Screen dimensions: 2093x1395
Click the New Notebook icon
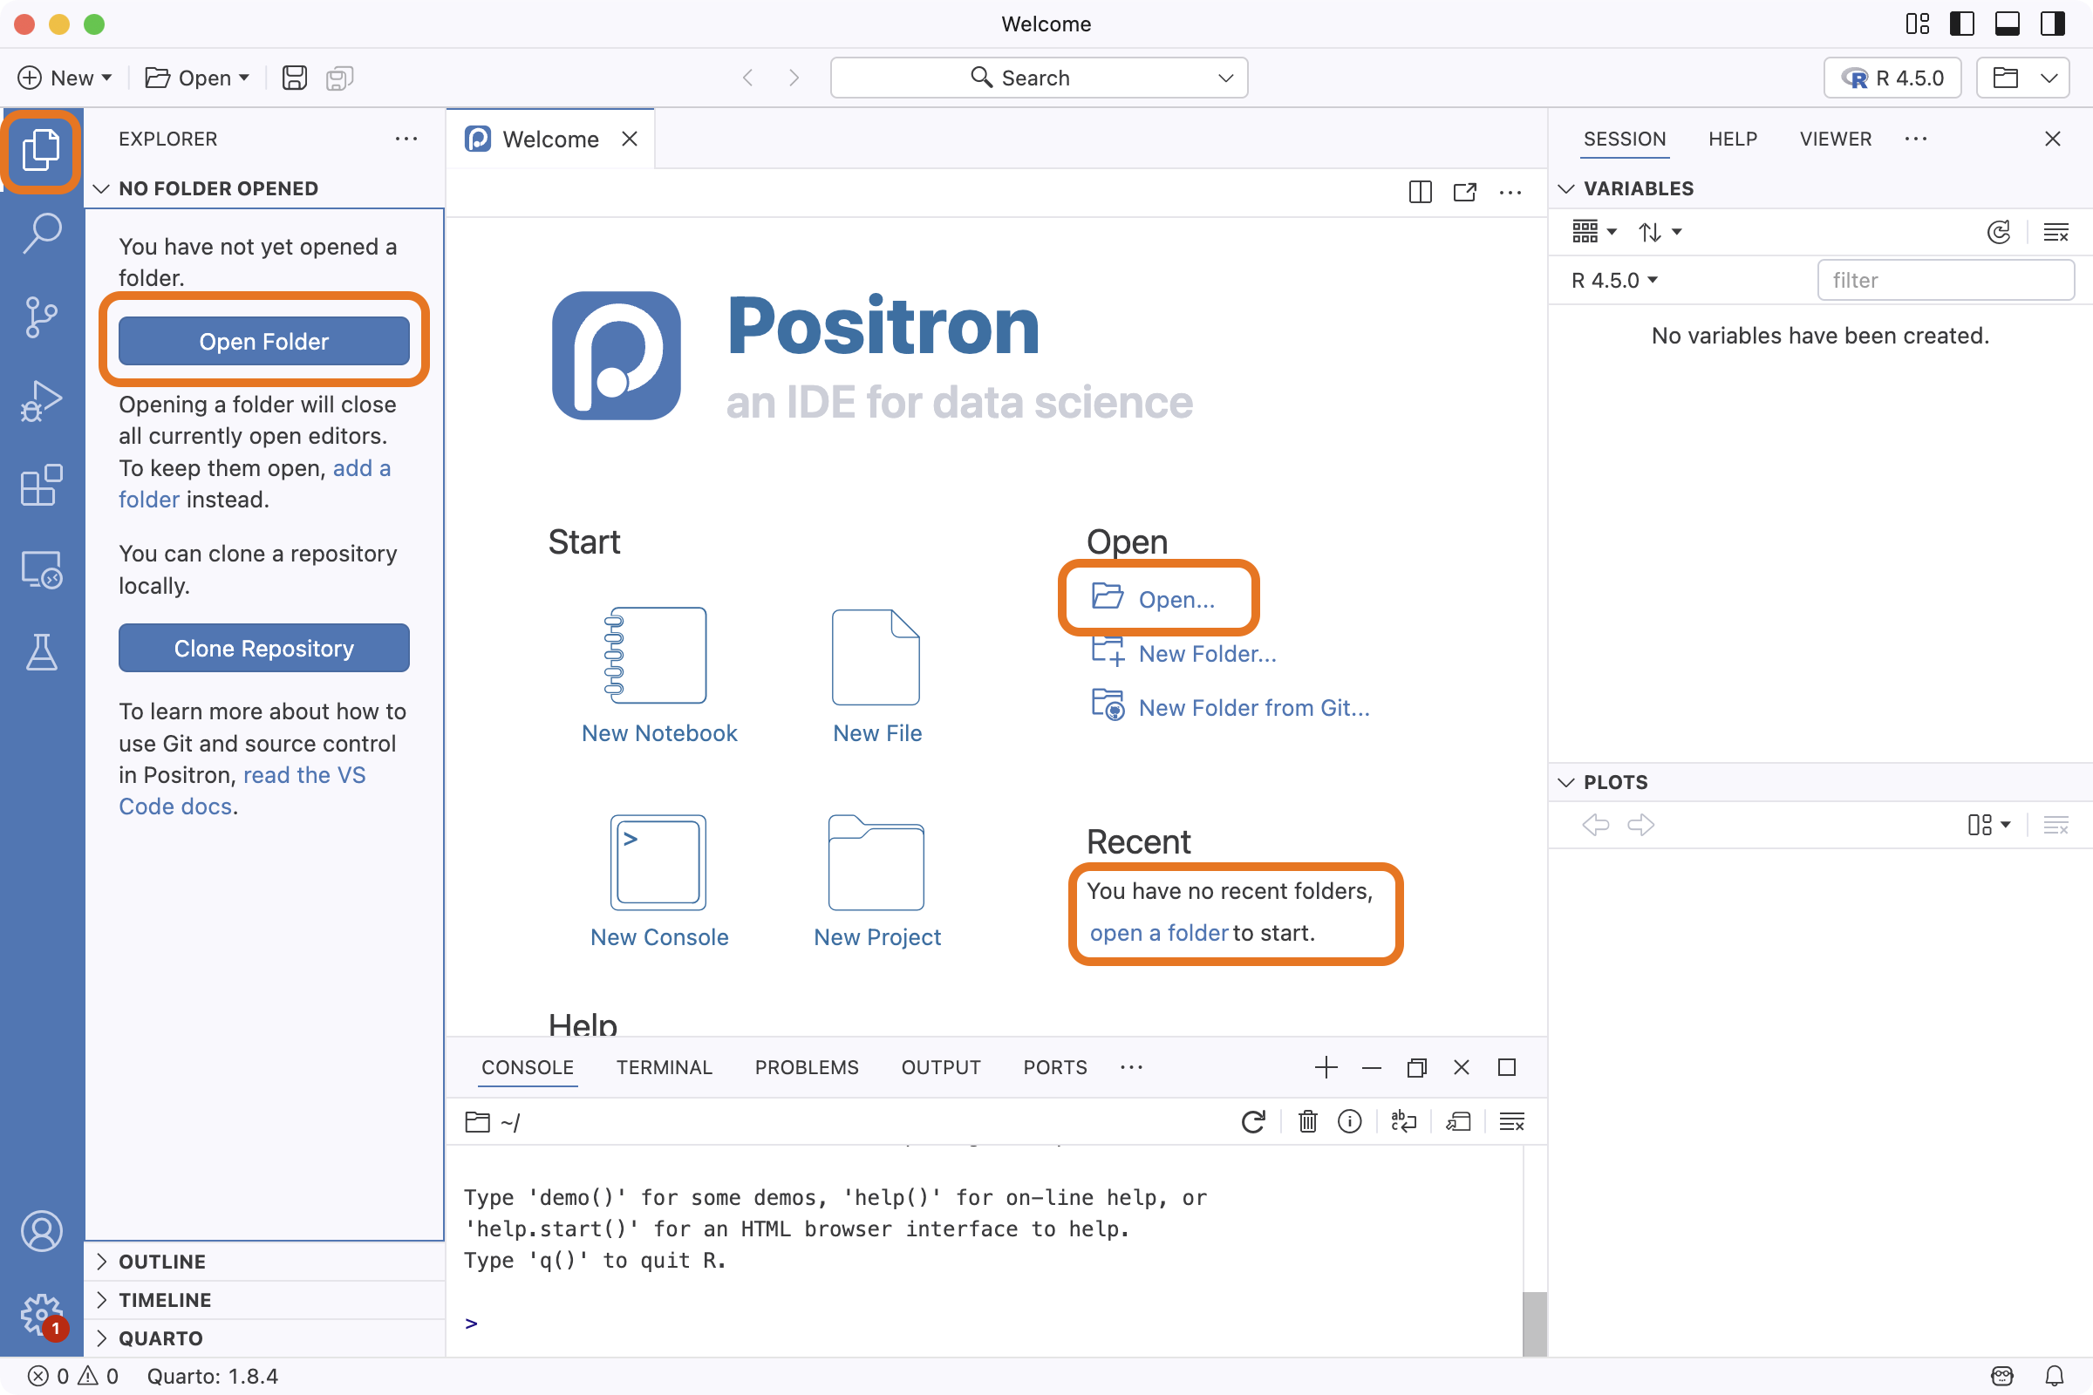[658, 656]
